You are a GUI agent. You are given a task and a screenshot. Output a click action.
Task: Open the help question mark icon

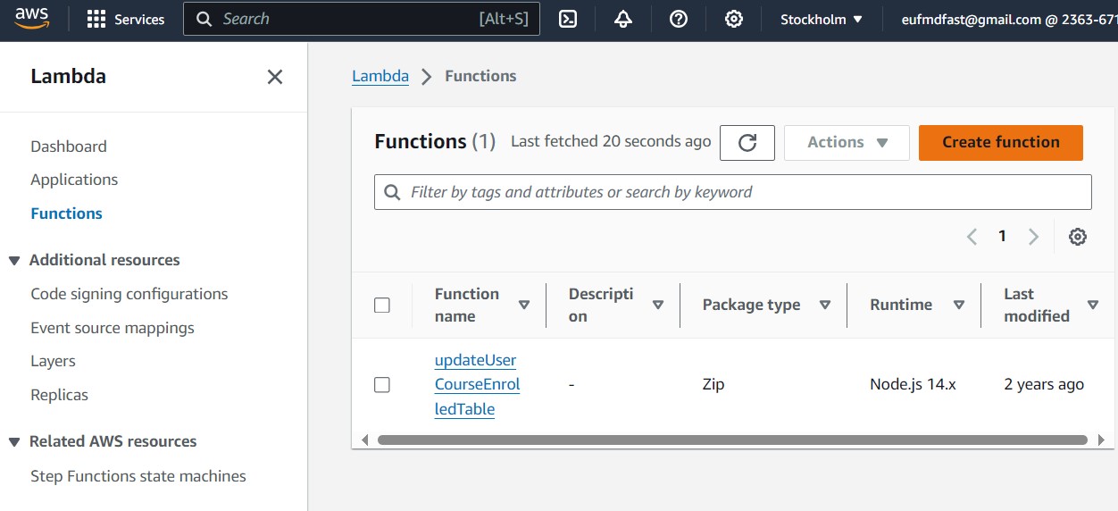[679, 19]
